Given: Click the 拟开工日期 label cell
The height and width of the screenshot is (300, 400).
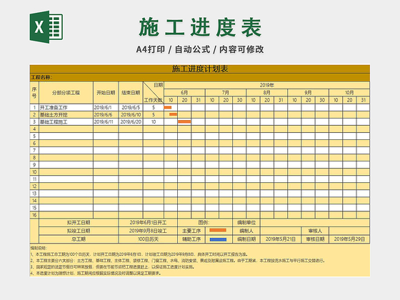Looking at the screenshot, I should (79, 222).
